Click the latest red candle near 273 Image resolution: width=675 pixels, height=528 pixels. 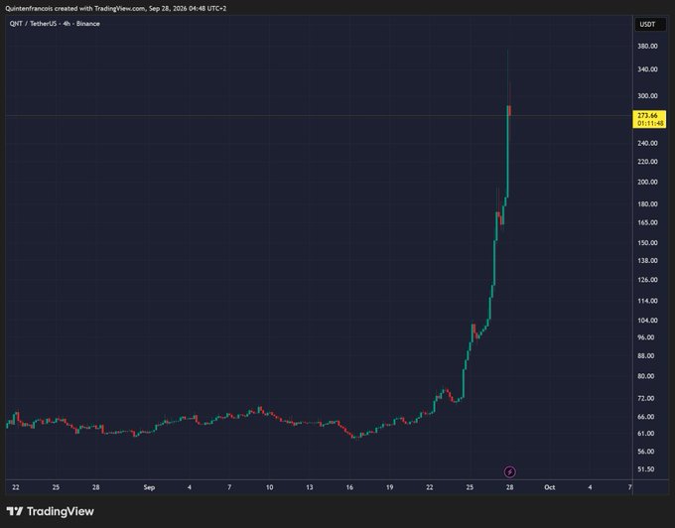[x=510, y=110]
